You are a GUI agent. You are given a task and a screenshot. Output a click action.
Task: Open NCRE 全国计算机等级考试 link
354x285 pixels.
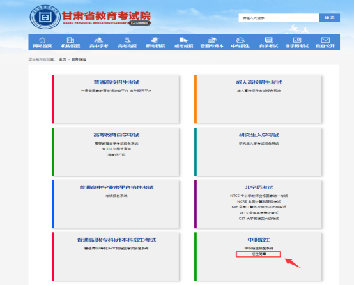click(259, 201)
